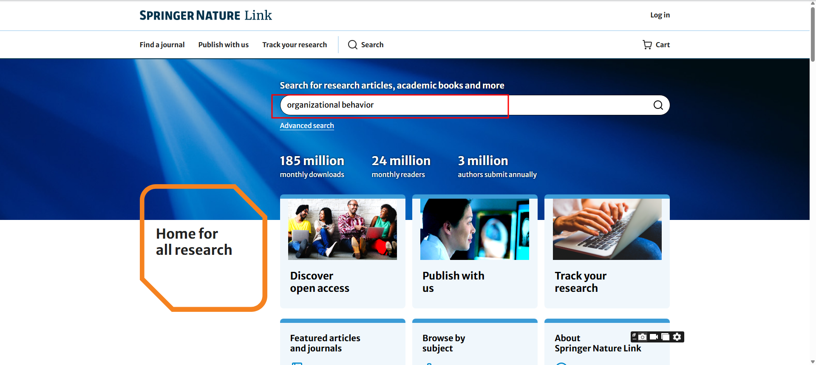Select Track your research in navigation bar

pos(295,45)
